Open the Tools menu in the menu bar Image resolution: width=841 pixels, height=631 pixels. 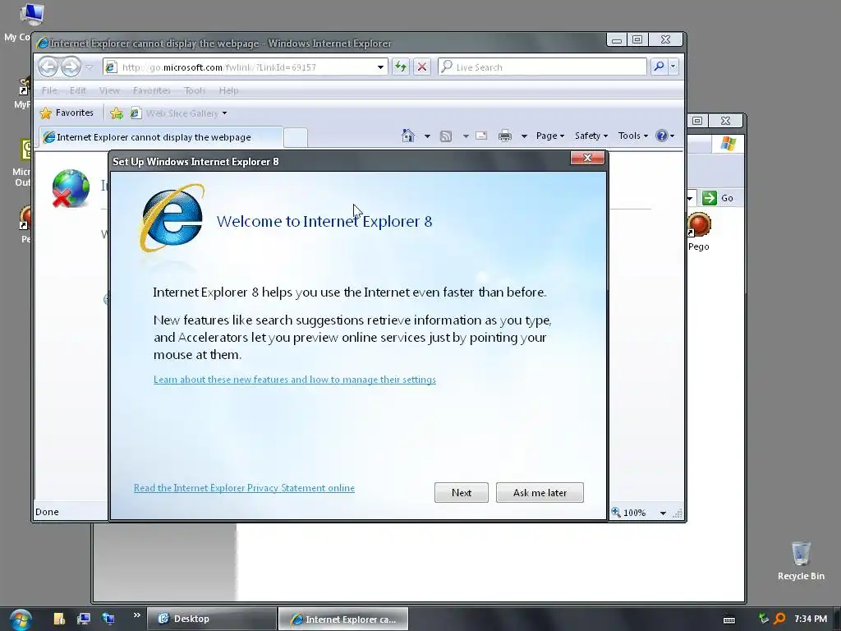click(195, 90)
